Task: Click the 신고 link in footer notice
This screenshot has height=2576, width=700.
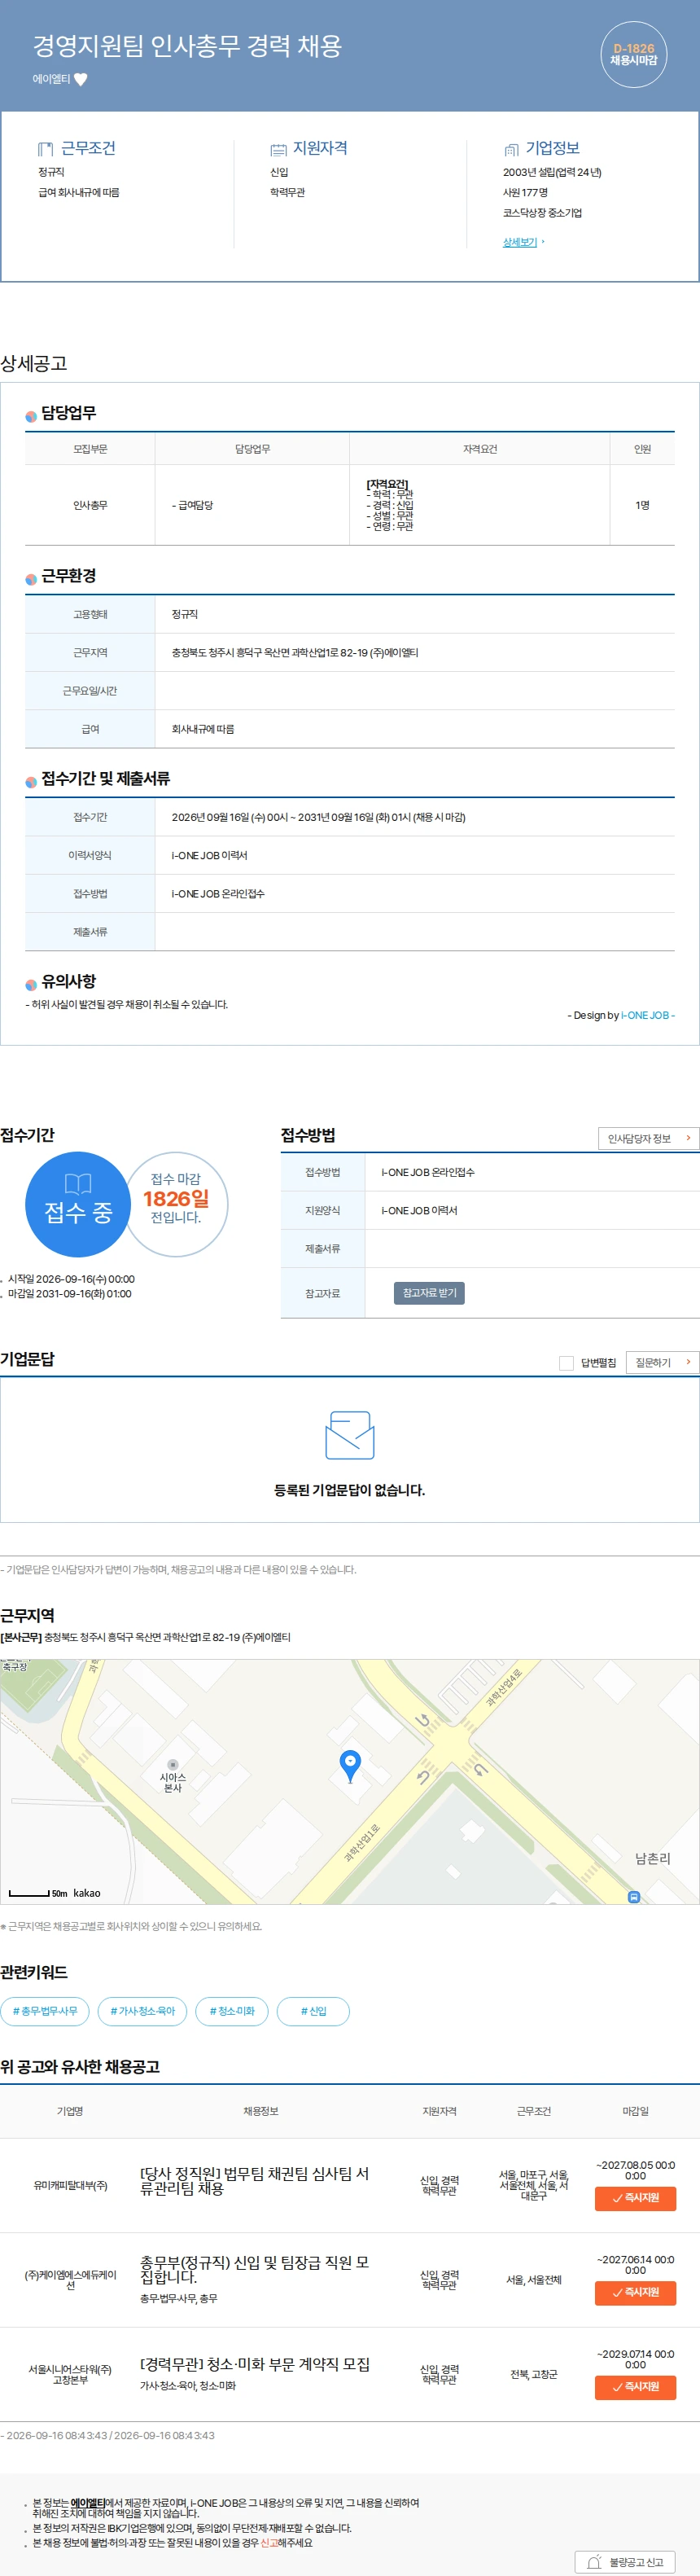Action: tap(269, 2543)
